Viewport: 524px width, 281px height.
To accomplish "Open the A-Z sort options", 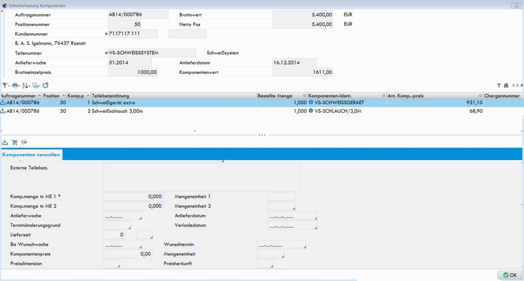I will coord(26,86).
